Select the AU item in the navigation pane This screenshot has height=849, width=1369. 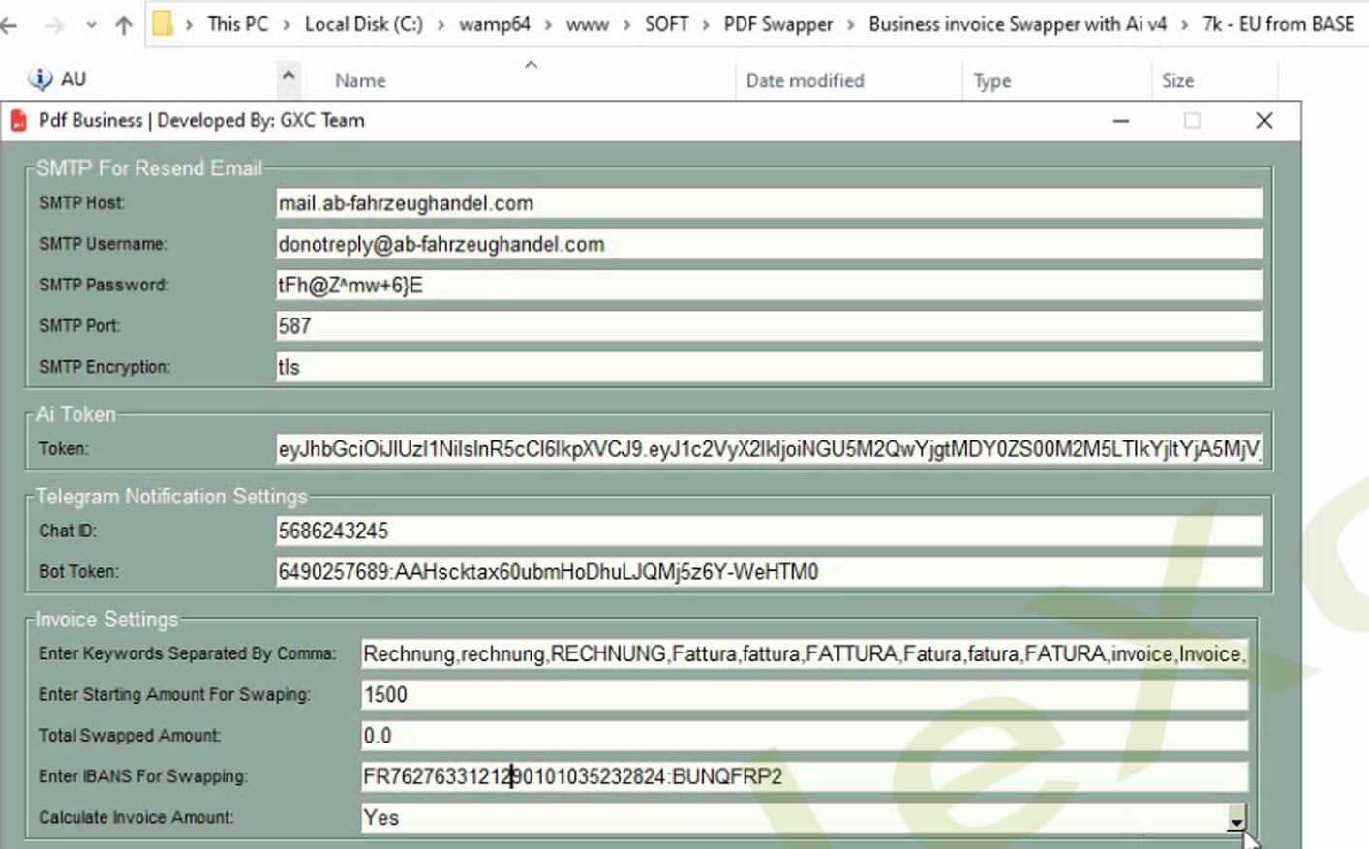[x=58, y=79]
